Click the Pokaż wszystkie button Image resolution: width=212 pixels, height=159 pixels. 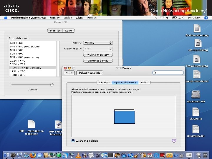90,73
